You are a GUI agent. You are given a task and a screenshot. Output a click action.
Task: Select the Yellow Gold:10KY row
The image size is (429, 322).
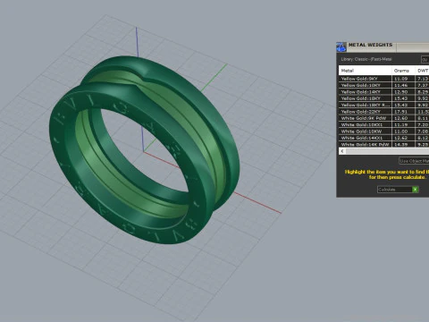(x=383, y=85)
